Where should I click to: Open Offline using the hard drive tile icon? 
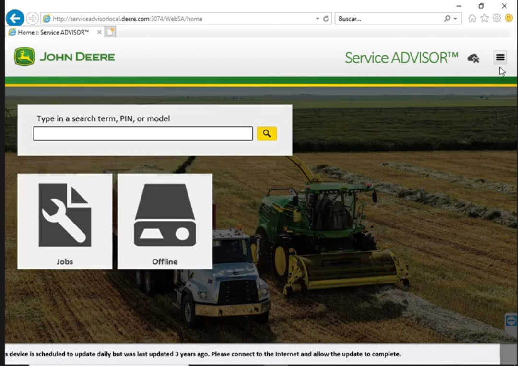point(165,214)
